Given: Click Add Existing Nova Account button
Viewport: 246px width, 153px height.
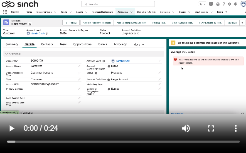Looking at the screenshot, I should pos(131,23).
